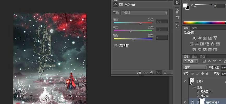226x104 pixels.
Task: Toggle lock all padlock icon
Action: pyautogui.click(x=207, y=74)
